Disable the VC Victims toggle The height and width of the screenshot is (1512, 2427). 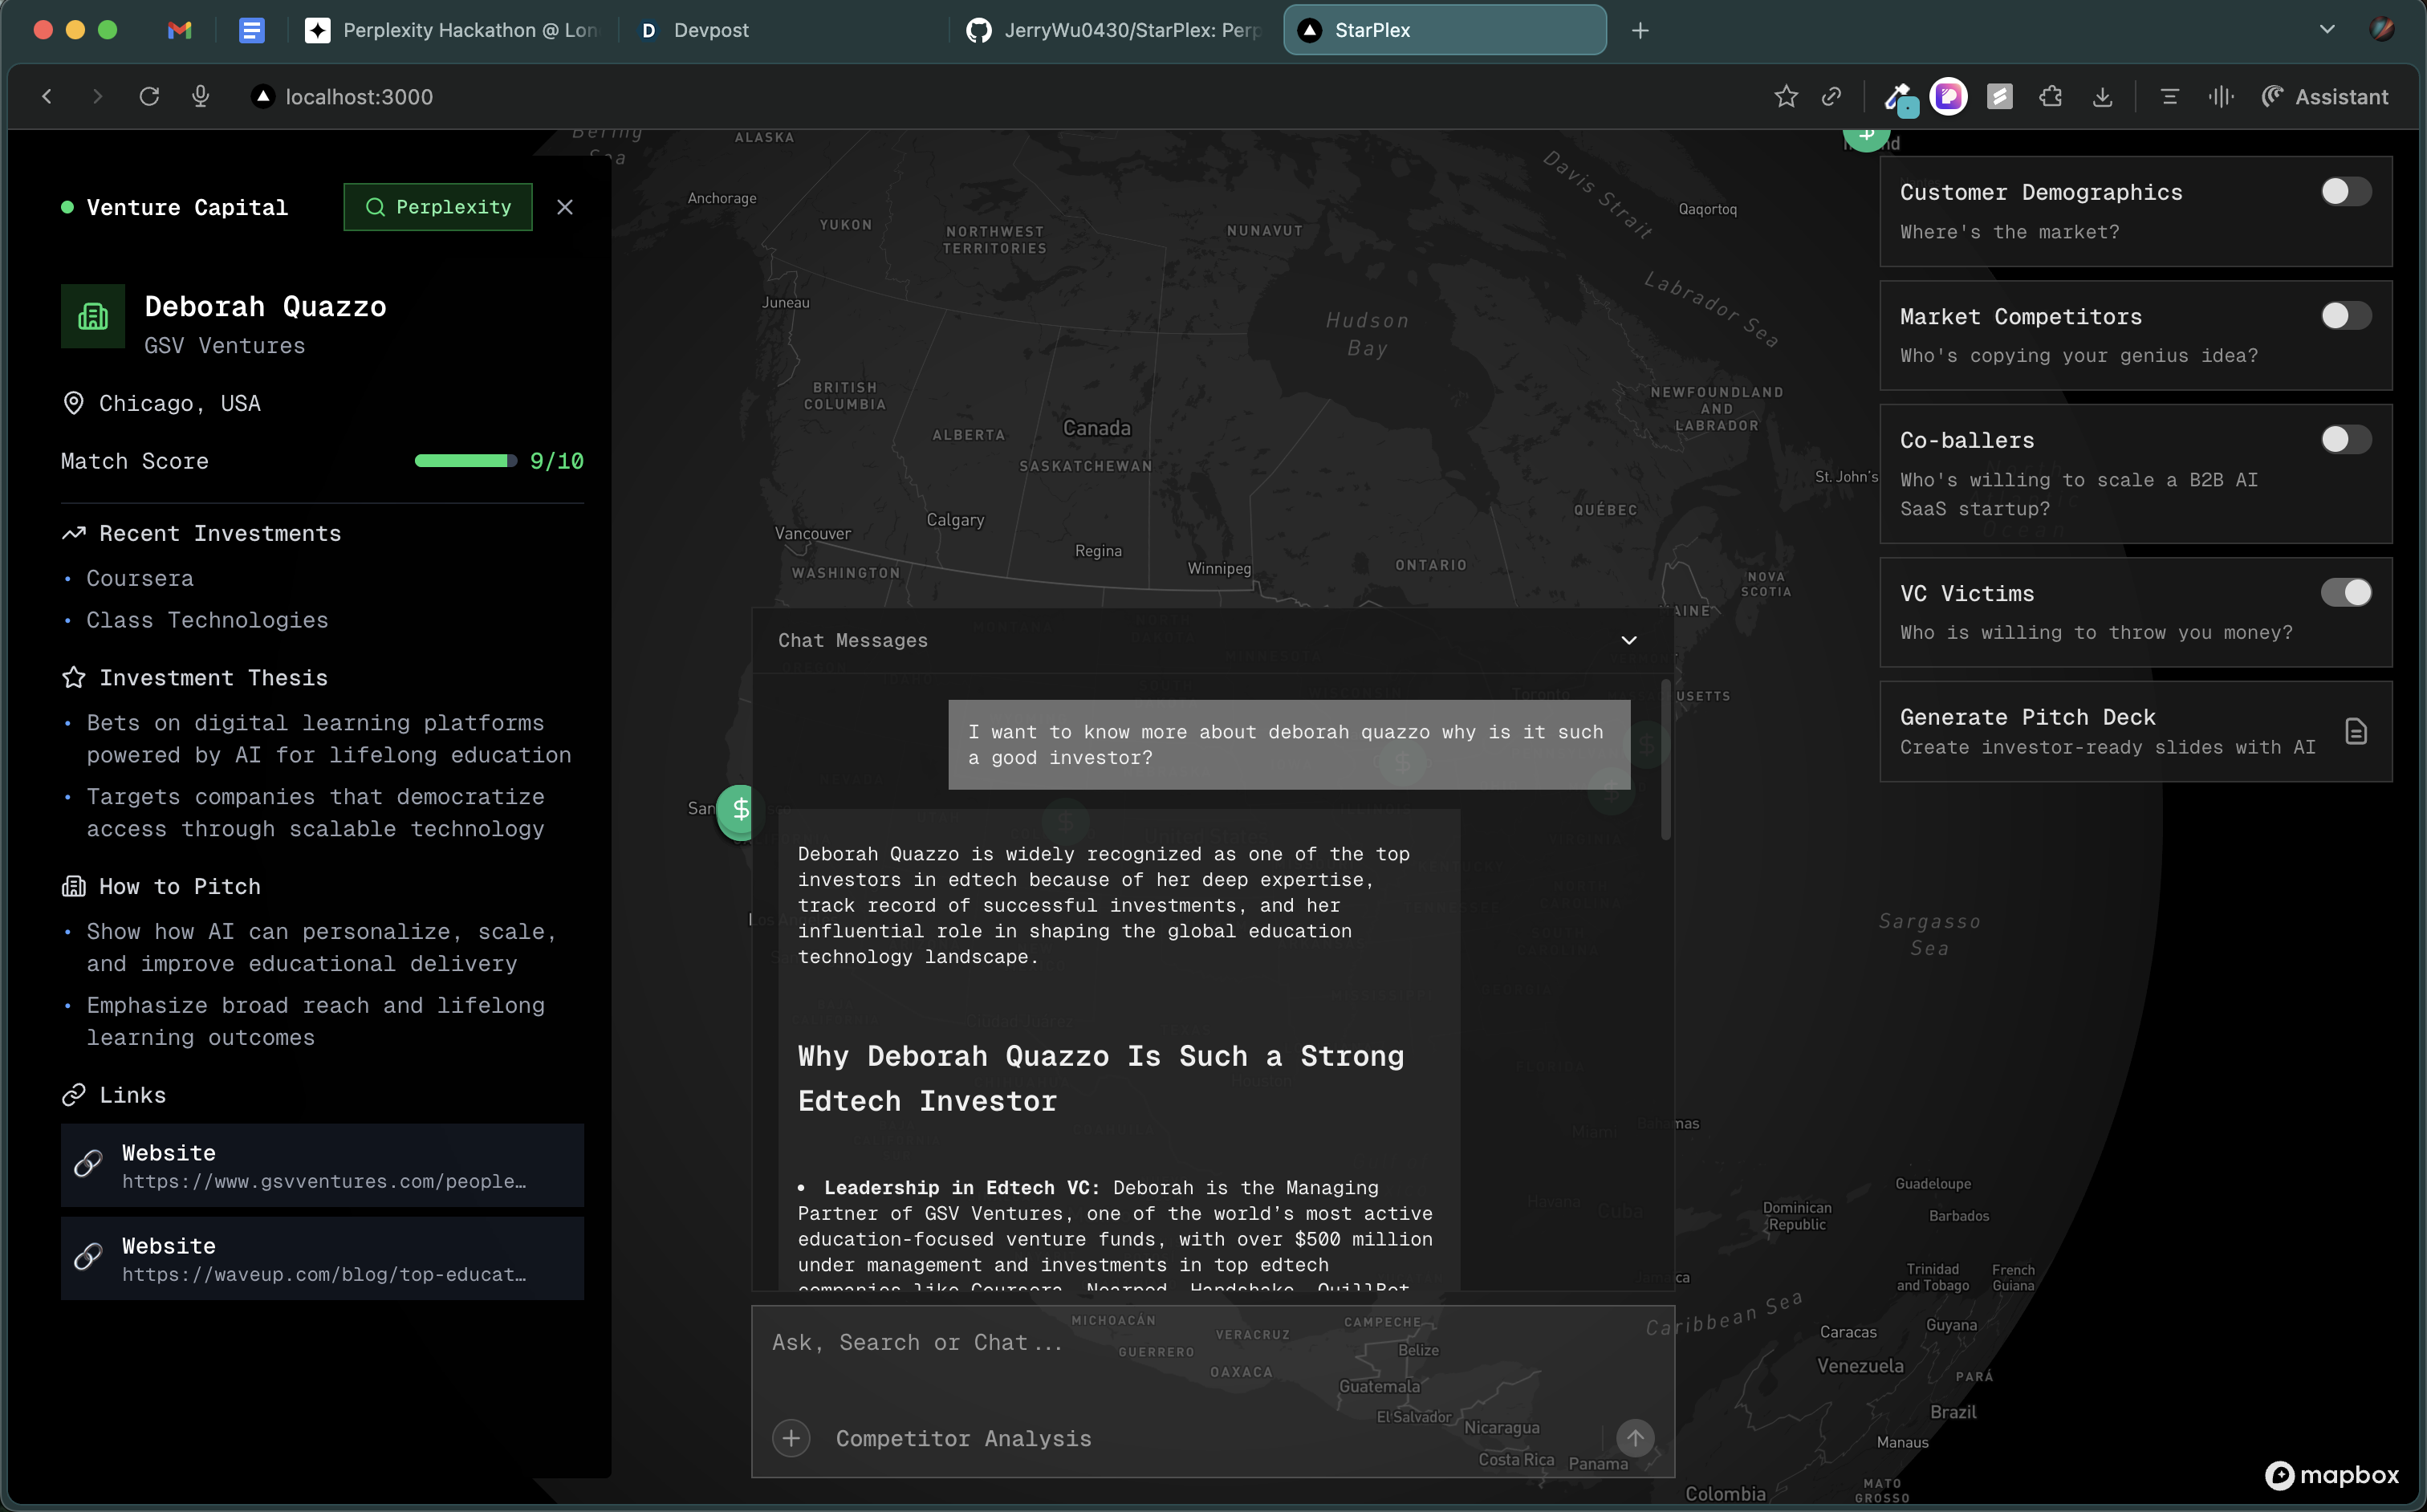(x=2345, y=593)
